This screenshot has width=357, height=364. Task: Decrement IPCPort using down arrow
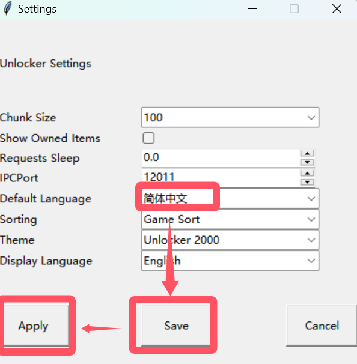tap(307, 182)
